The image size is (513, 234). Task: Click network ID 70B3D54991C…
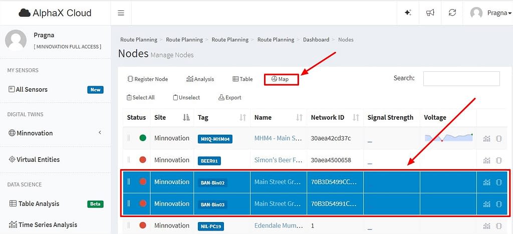click(x=334, y=204)
